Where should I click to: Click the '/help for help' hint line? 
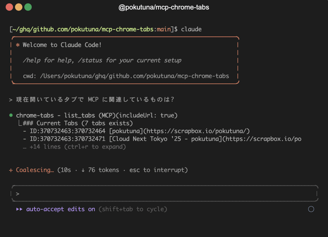click(102, 60)
